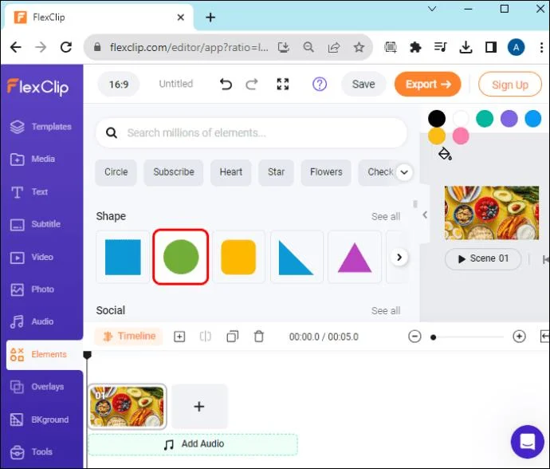
Task: Add the yellow rounded square shape
Action: 238,257
